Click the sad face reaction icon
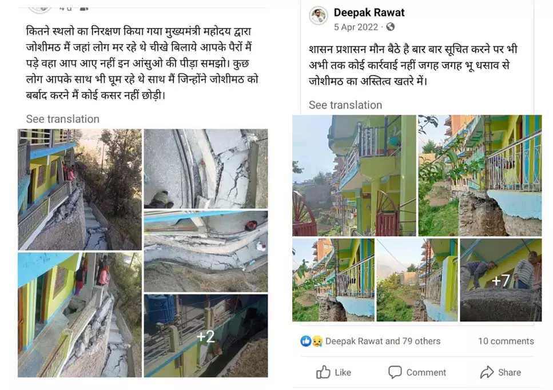 [x=317, y=341]
